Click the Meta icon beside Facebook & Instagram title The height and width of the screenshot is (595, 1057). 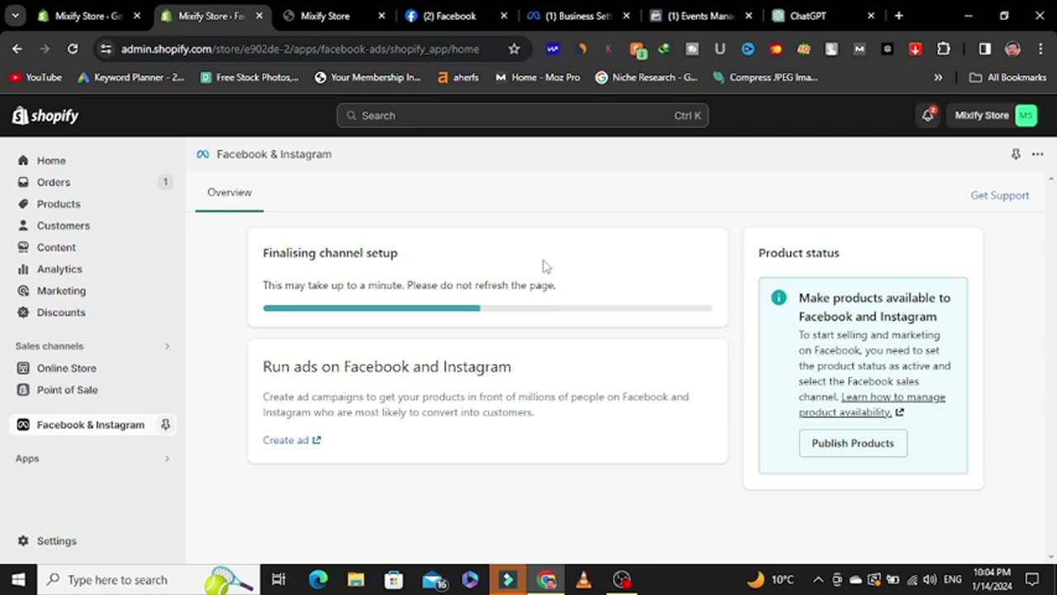pos(203,155)
